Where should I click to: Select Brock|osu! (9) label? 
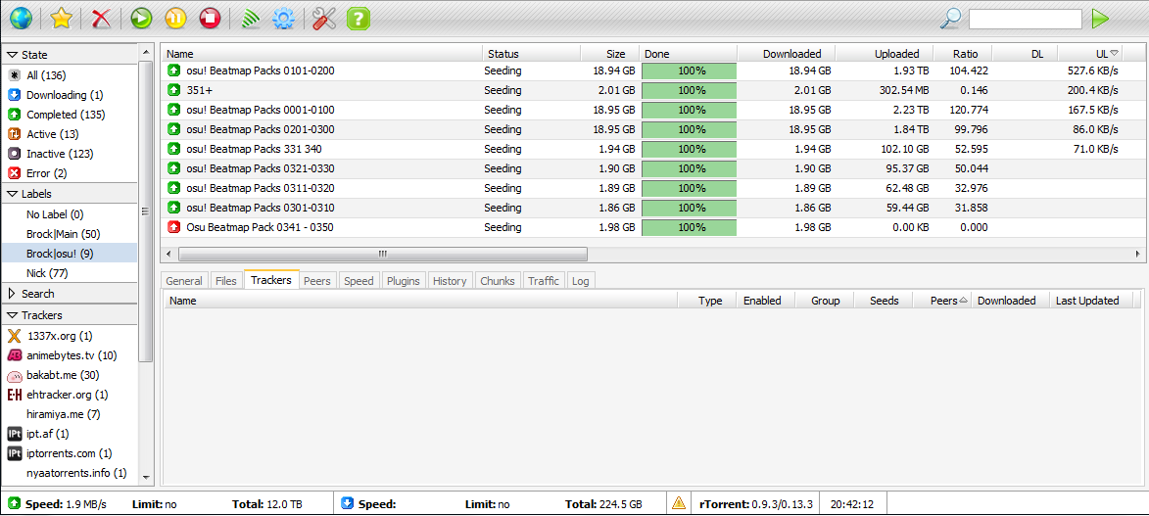(69, 254)
